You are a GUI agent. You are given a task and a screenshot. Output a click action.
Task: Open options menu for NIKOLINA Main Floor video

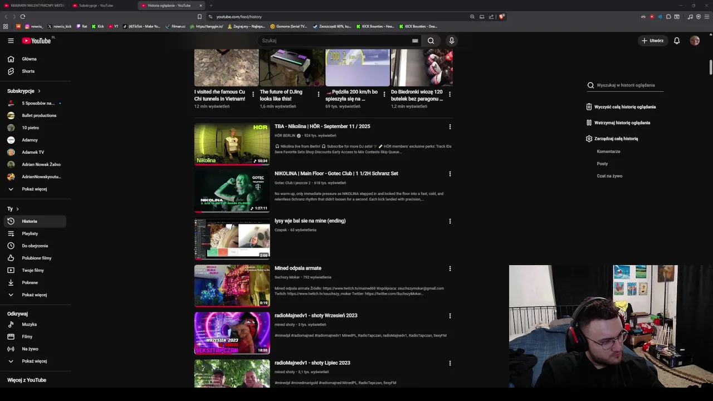click(x=450, y=174)
